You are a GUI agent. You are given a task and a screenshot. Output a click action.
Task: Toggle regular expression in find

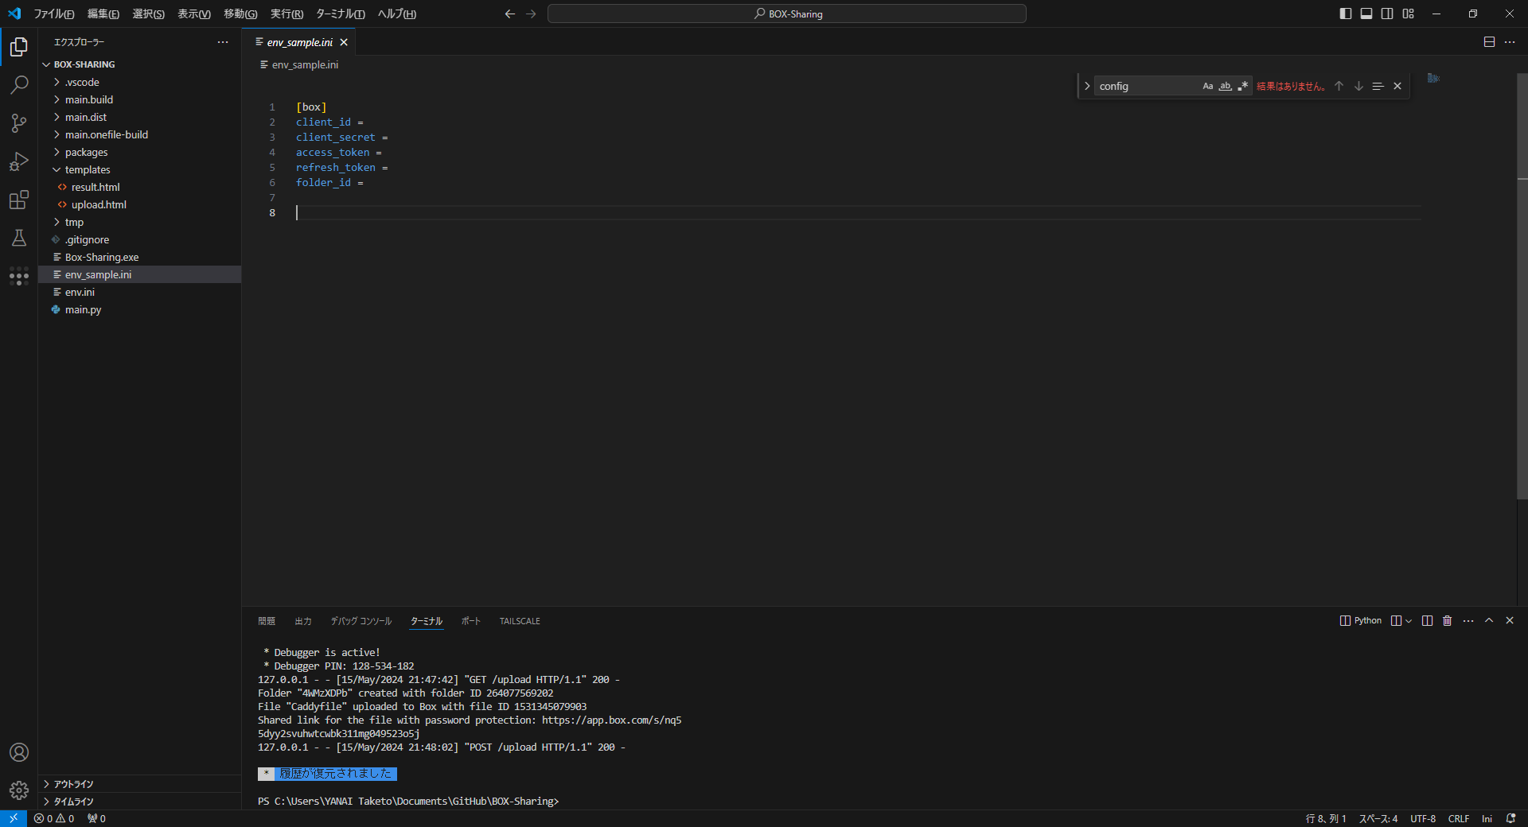click(1243, 86)
